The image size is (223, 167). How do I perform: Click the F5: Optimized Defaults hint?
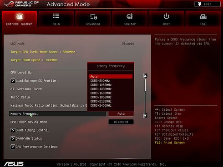point(174,134)
